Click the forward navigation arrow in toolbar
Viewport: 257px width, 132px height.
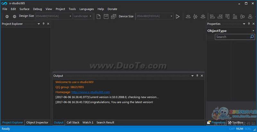(14, 16)
